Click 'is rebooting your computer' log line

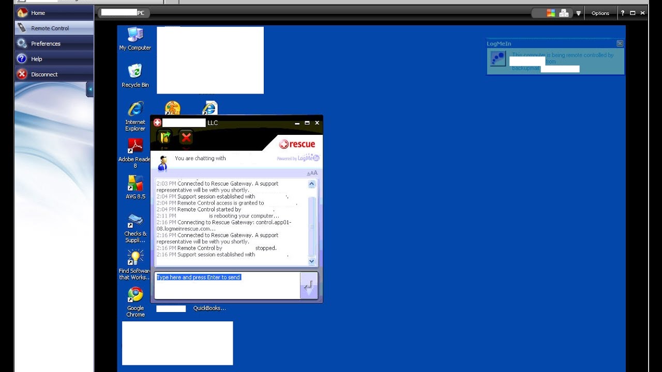click(x=218, y=216)
